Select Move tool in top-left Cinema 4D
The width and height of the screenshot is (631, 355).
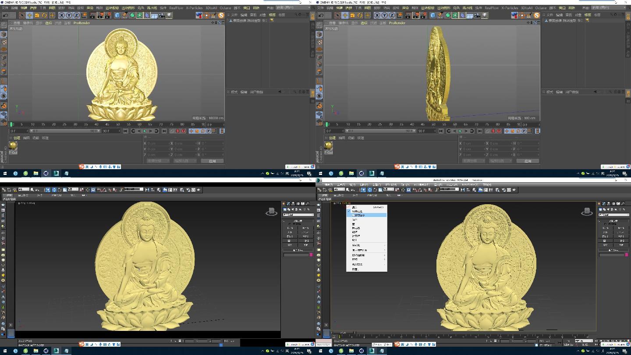pyautogui.click(x=29, y=15)
